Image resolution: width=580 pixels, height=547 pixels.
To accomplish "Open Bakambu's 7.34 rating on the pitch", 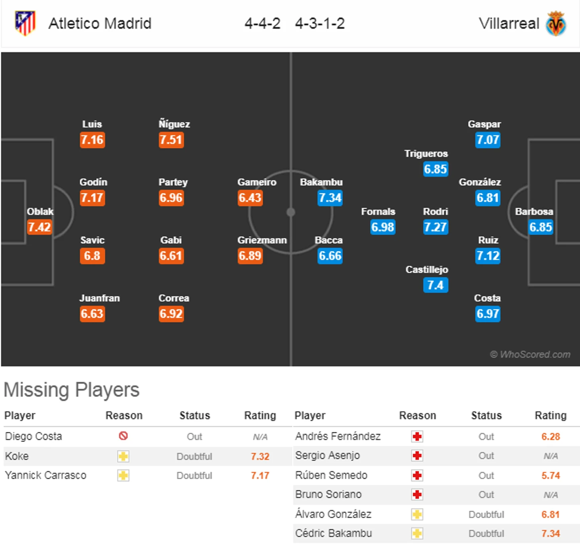I will point(330,198).
